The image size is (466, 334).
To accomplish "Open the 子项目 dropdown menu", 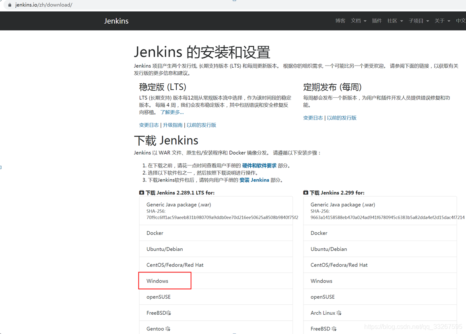I will [x=419, y=21].
